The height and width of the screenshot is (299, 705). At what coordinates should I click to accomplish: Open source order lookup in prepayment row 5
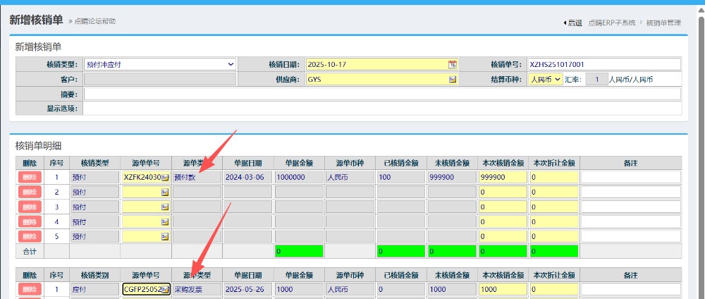click(165, 236)
